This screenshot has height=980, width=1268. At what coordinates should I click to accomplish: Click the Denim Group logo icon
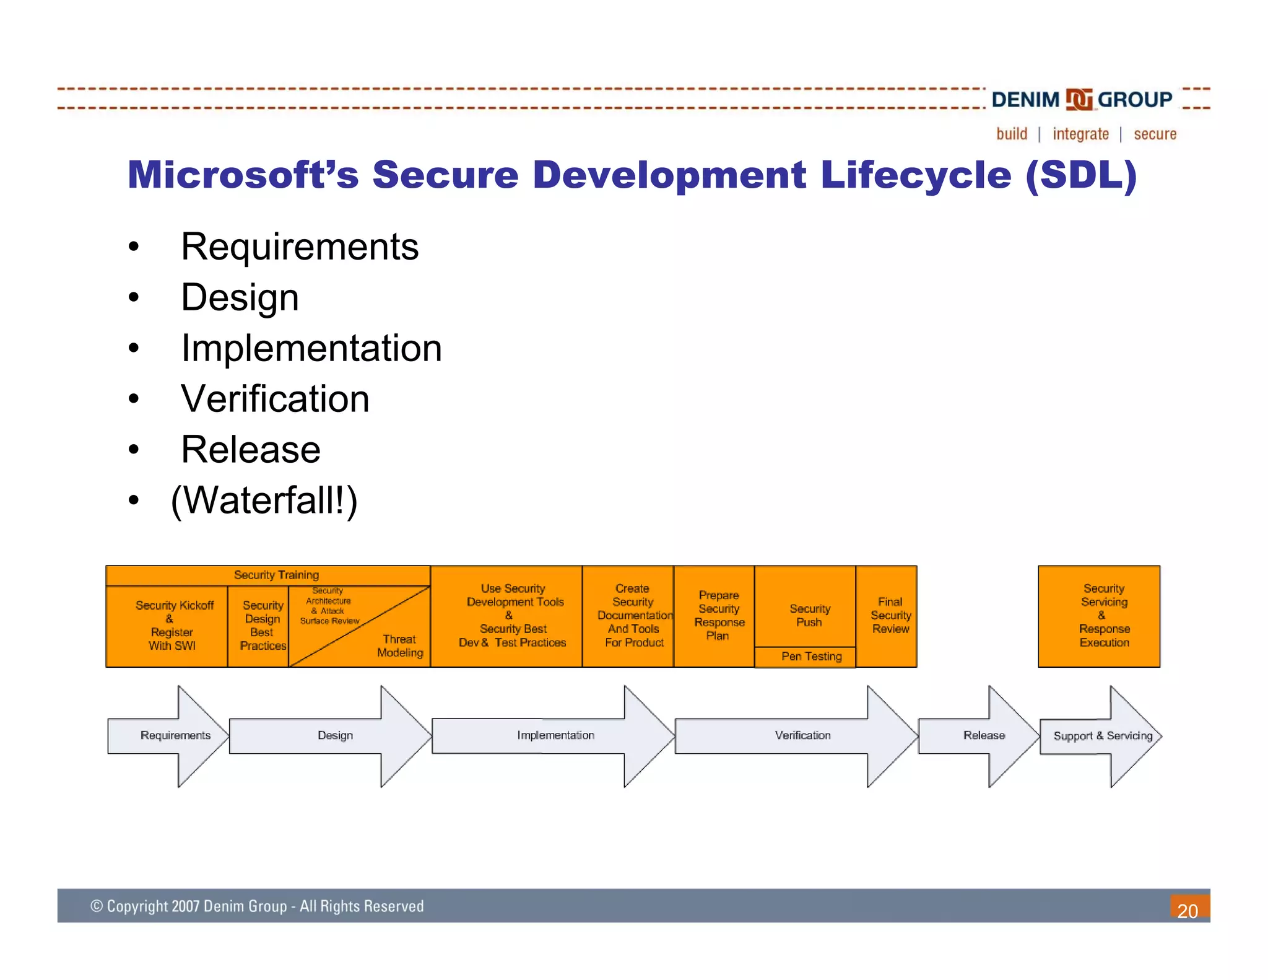(1079, 99)
